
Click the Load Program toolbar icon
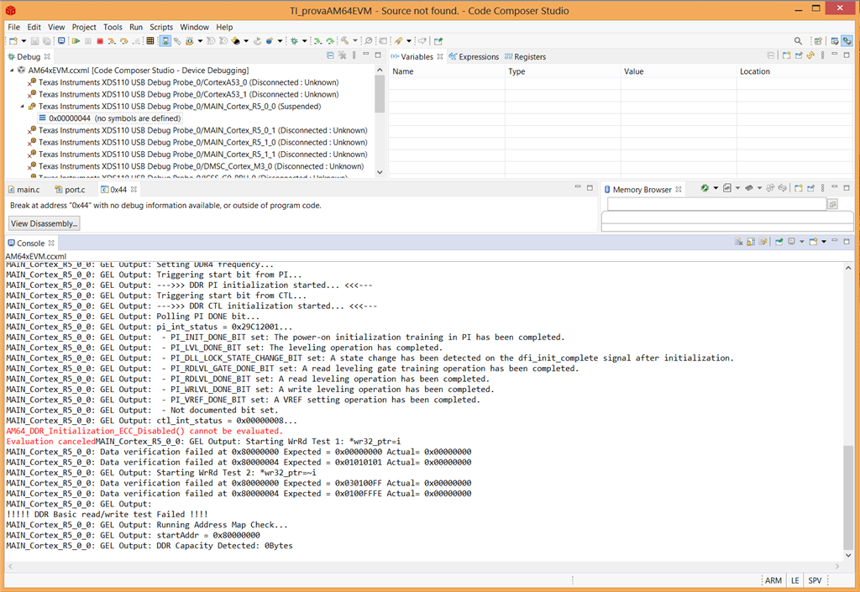[x=190, y=41]
